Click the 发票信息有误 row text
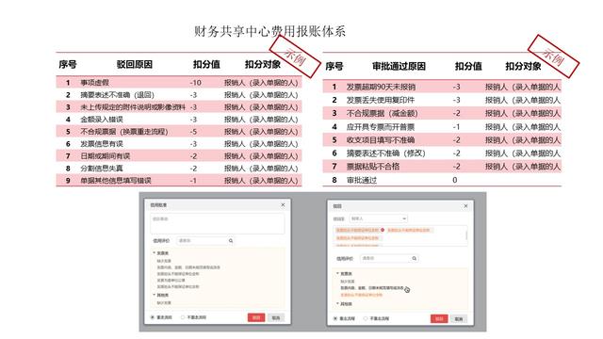 tap(102, 144)
